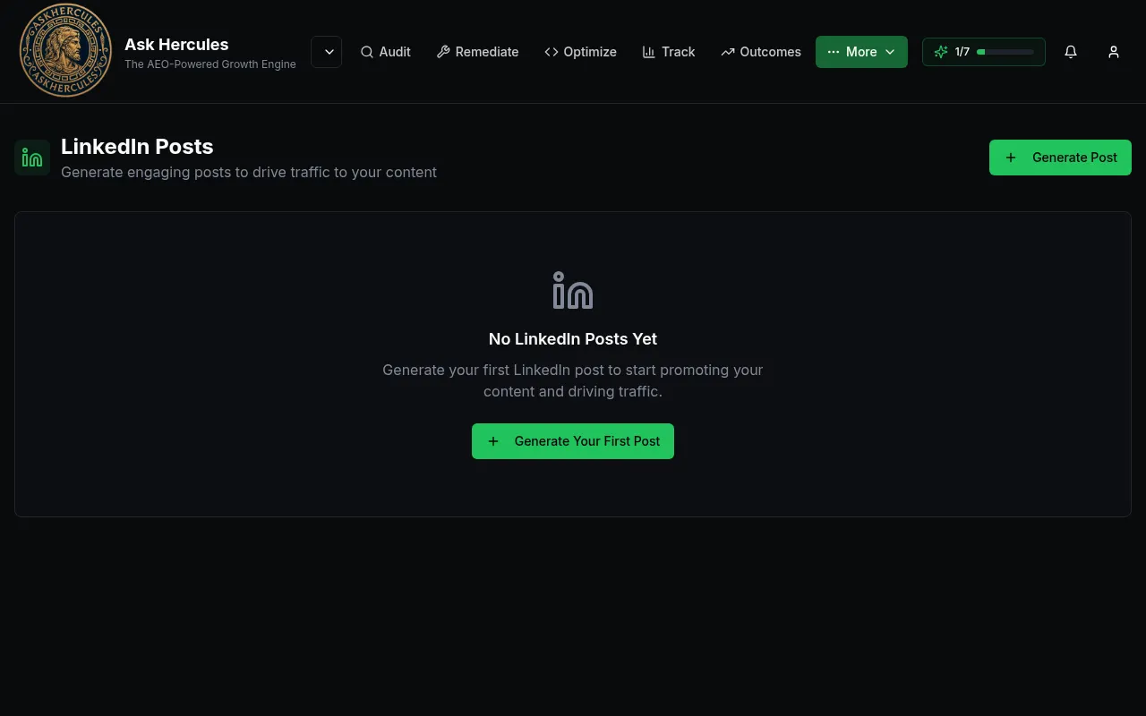The height and width of the screenshot is (716, 1146).
Task: Click the Ask Hercules brand name
Action: click(176, 44)
